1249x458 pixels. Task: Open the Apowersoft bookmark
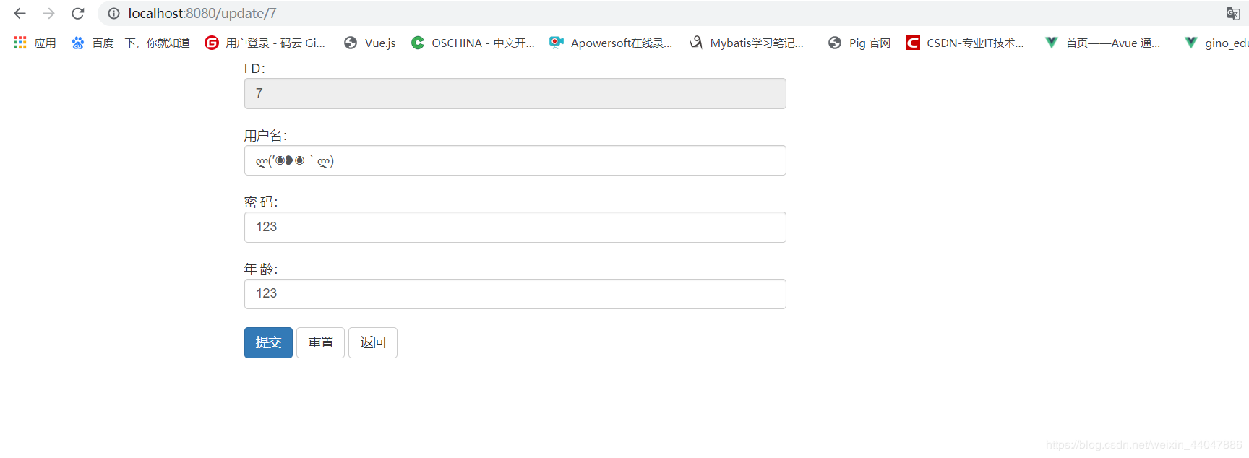point(611,43)
